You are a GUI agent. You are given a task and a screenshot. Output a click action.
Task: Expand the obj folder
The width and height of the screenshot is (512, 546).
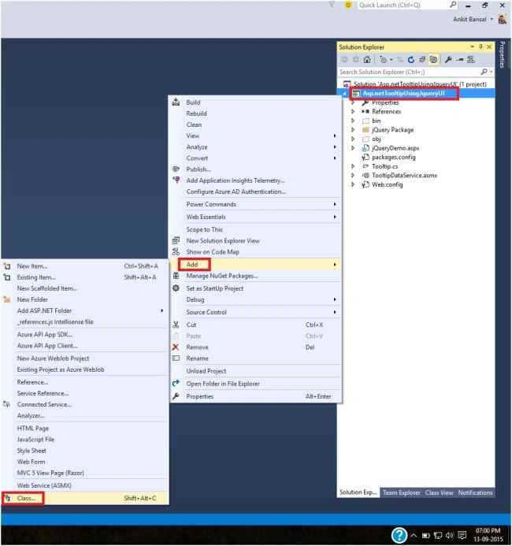353,139
